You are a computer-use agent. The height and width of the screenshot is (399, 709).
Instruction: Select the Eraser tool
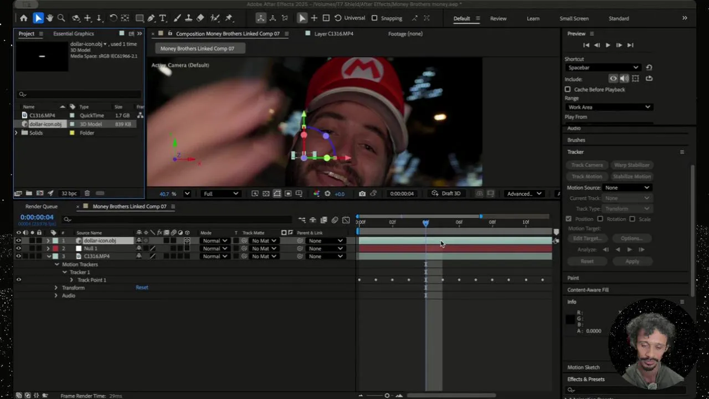click(x=201, y=18)
